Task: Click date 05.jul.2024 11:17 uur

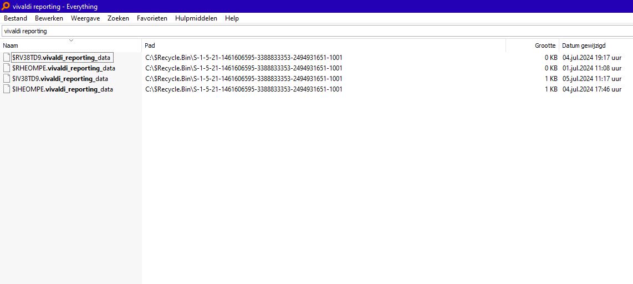Action: pyautogui.click(x=592, y=78)
